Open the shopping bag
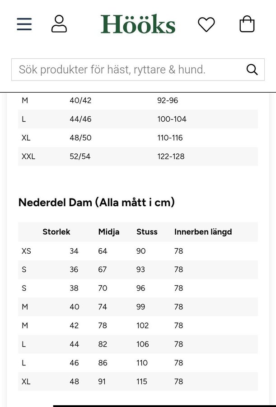 [247, 24]
